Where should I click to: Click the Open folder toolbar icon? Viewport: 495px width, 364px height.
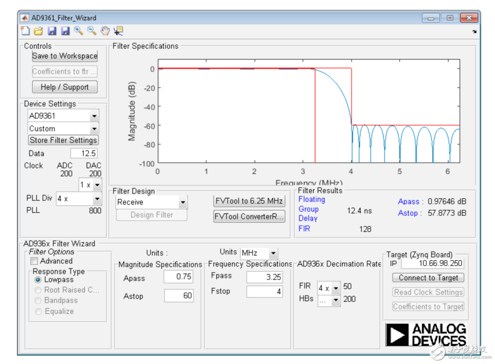pyautogui.click(x=38, y=31)
